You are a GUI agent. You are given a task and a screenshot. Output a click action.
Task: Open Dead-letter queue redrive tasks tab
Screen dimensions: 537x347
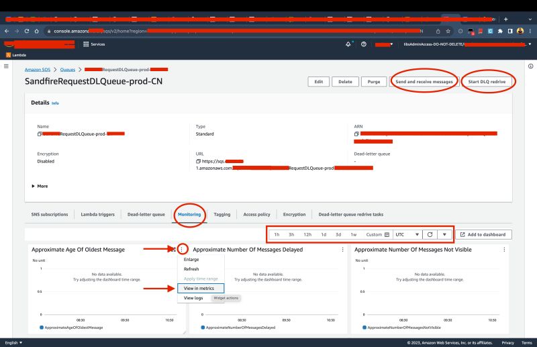[351, 214]
